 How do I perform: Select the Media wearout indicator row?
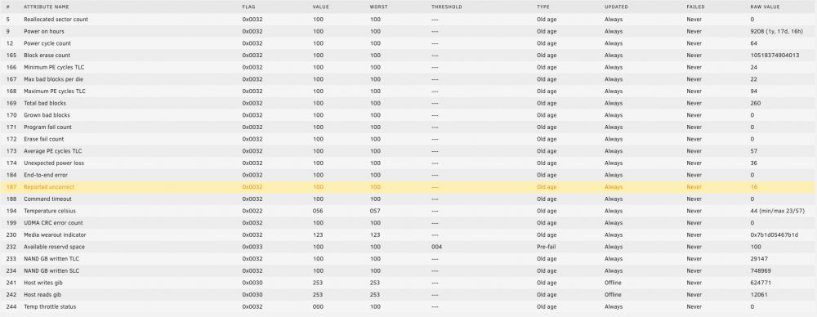pos(408,234)
